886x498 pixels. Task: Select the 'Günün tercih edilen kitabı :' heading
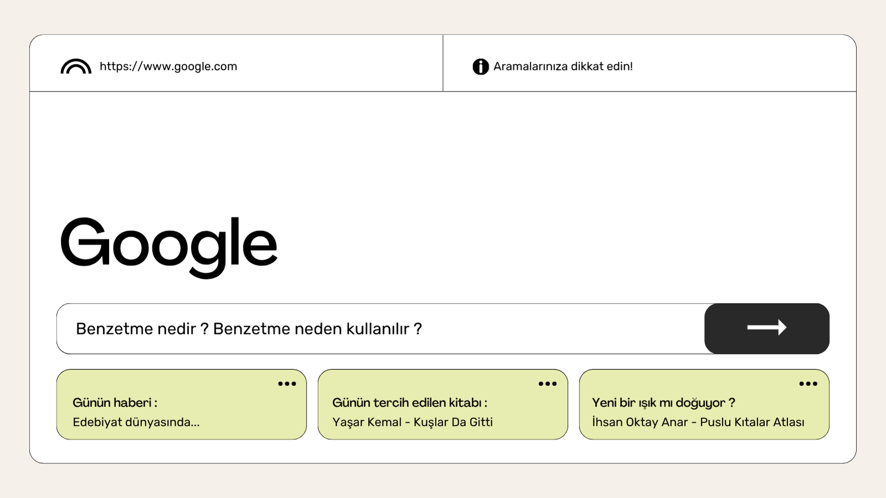(409, 403)
